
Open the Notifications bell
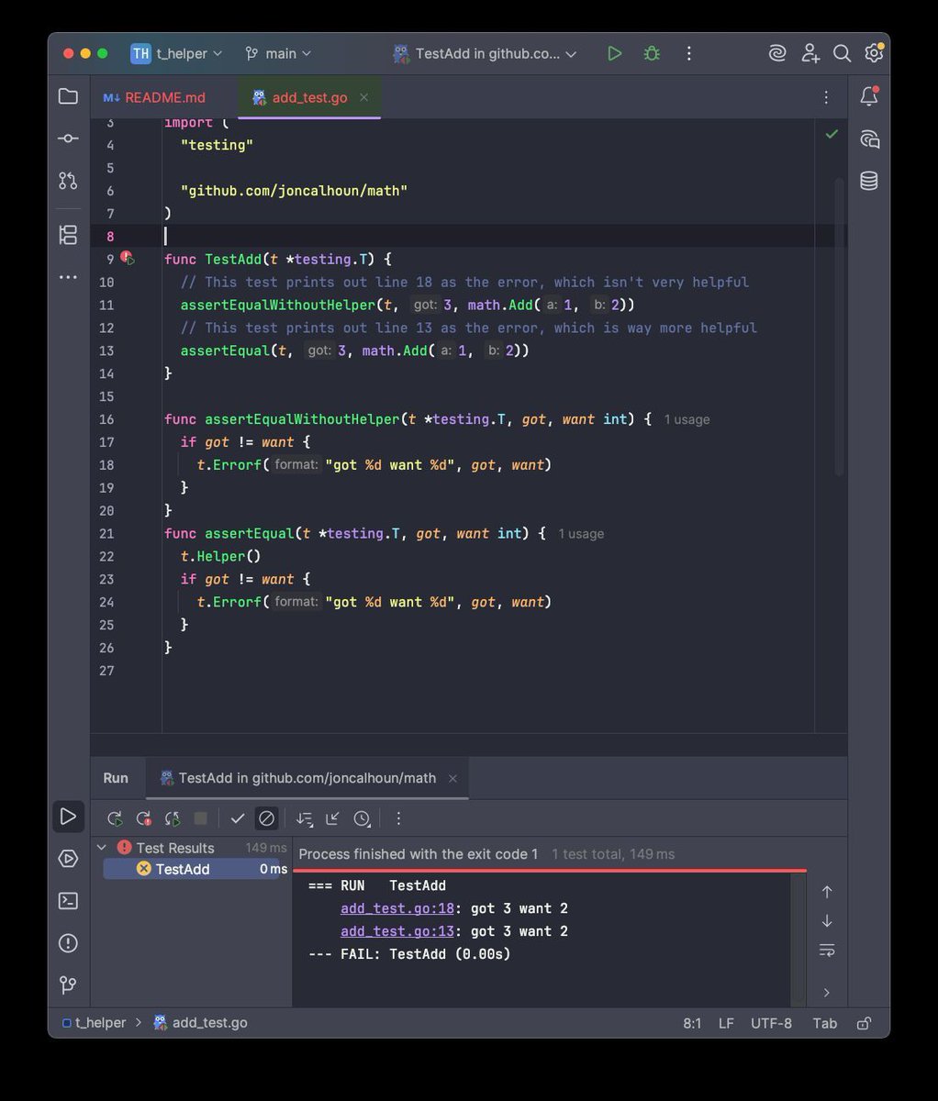click(868, 96)
